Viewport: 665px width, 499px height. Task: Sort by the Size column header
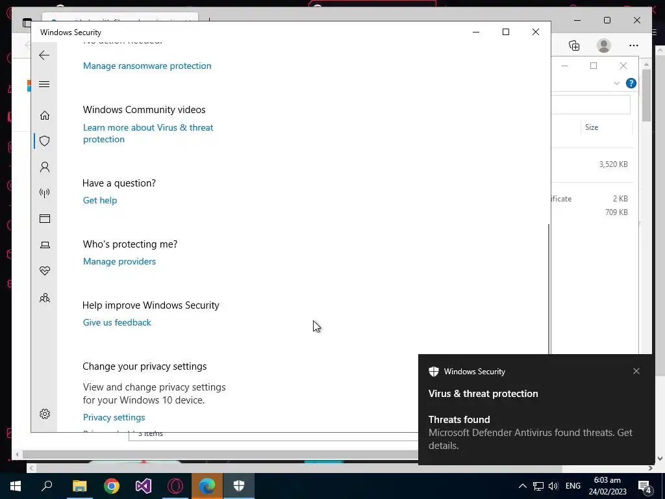[x=607, y=127]
